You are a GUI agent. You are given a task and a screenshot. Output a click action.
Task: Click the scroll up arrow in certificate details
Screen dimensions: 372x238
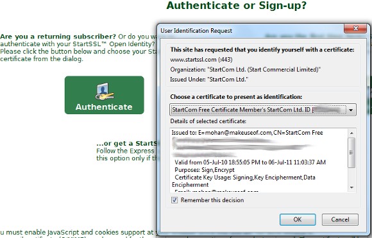pyautogui.click(x=351, y=133)
